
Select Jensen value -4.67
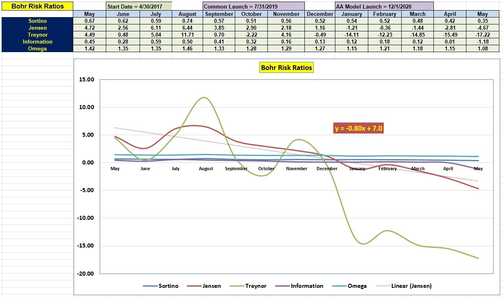coord(482,28)
